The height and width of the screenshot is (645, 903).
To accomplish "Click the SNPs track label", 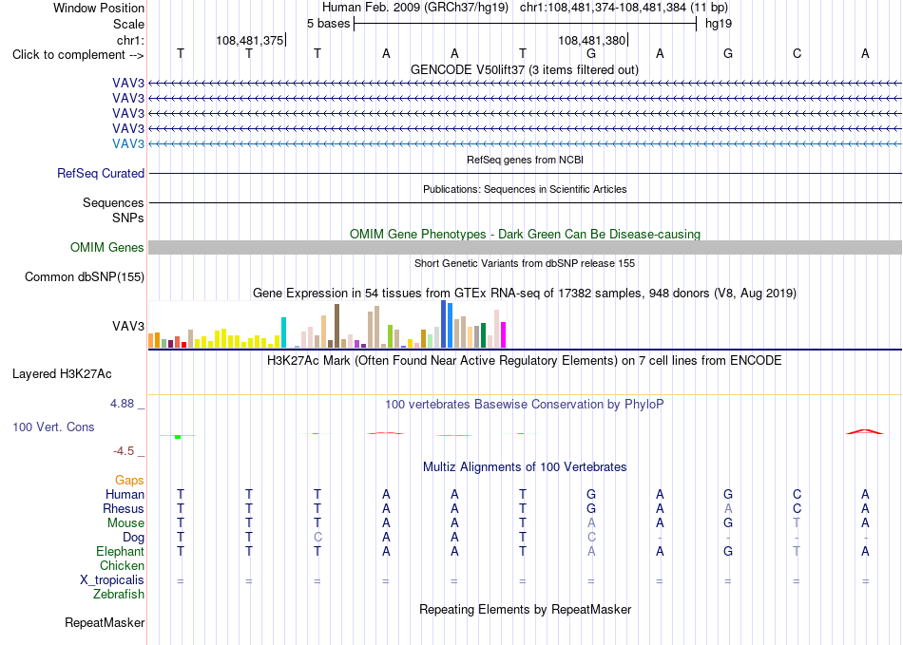I will 128,218.
